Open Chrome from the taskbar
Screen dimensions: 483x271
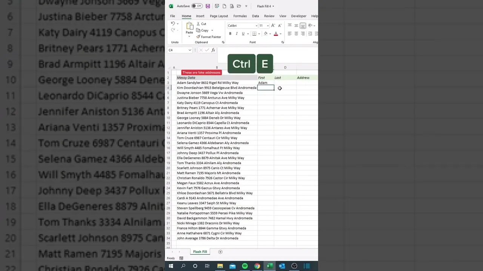(x=257, y=266)
